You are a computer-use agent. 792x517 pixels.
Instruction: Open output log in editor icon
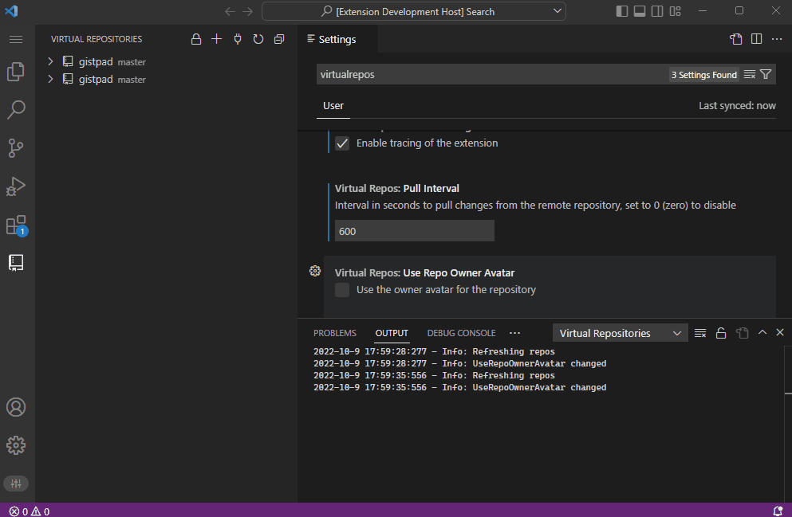[742, 333]
